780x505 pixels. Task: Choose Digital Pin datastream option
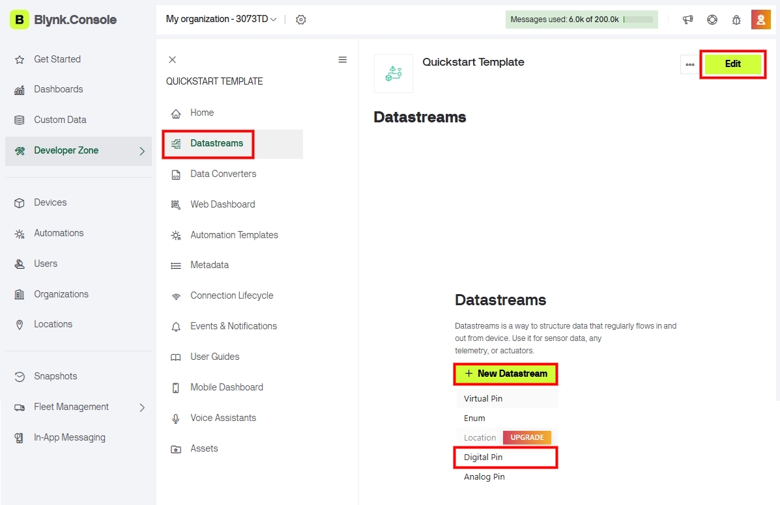(483, 457)
